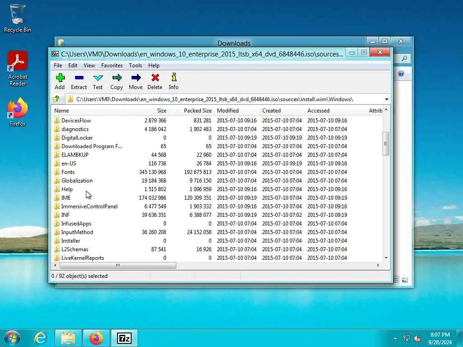Open the Edit menu
This screenshot has height=347, width=463.
(x=73, y=66)
